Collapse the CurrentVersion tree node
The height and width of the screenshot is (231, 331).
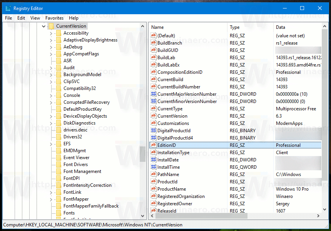43,26
